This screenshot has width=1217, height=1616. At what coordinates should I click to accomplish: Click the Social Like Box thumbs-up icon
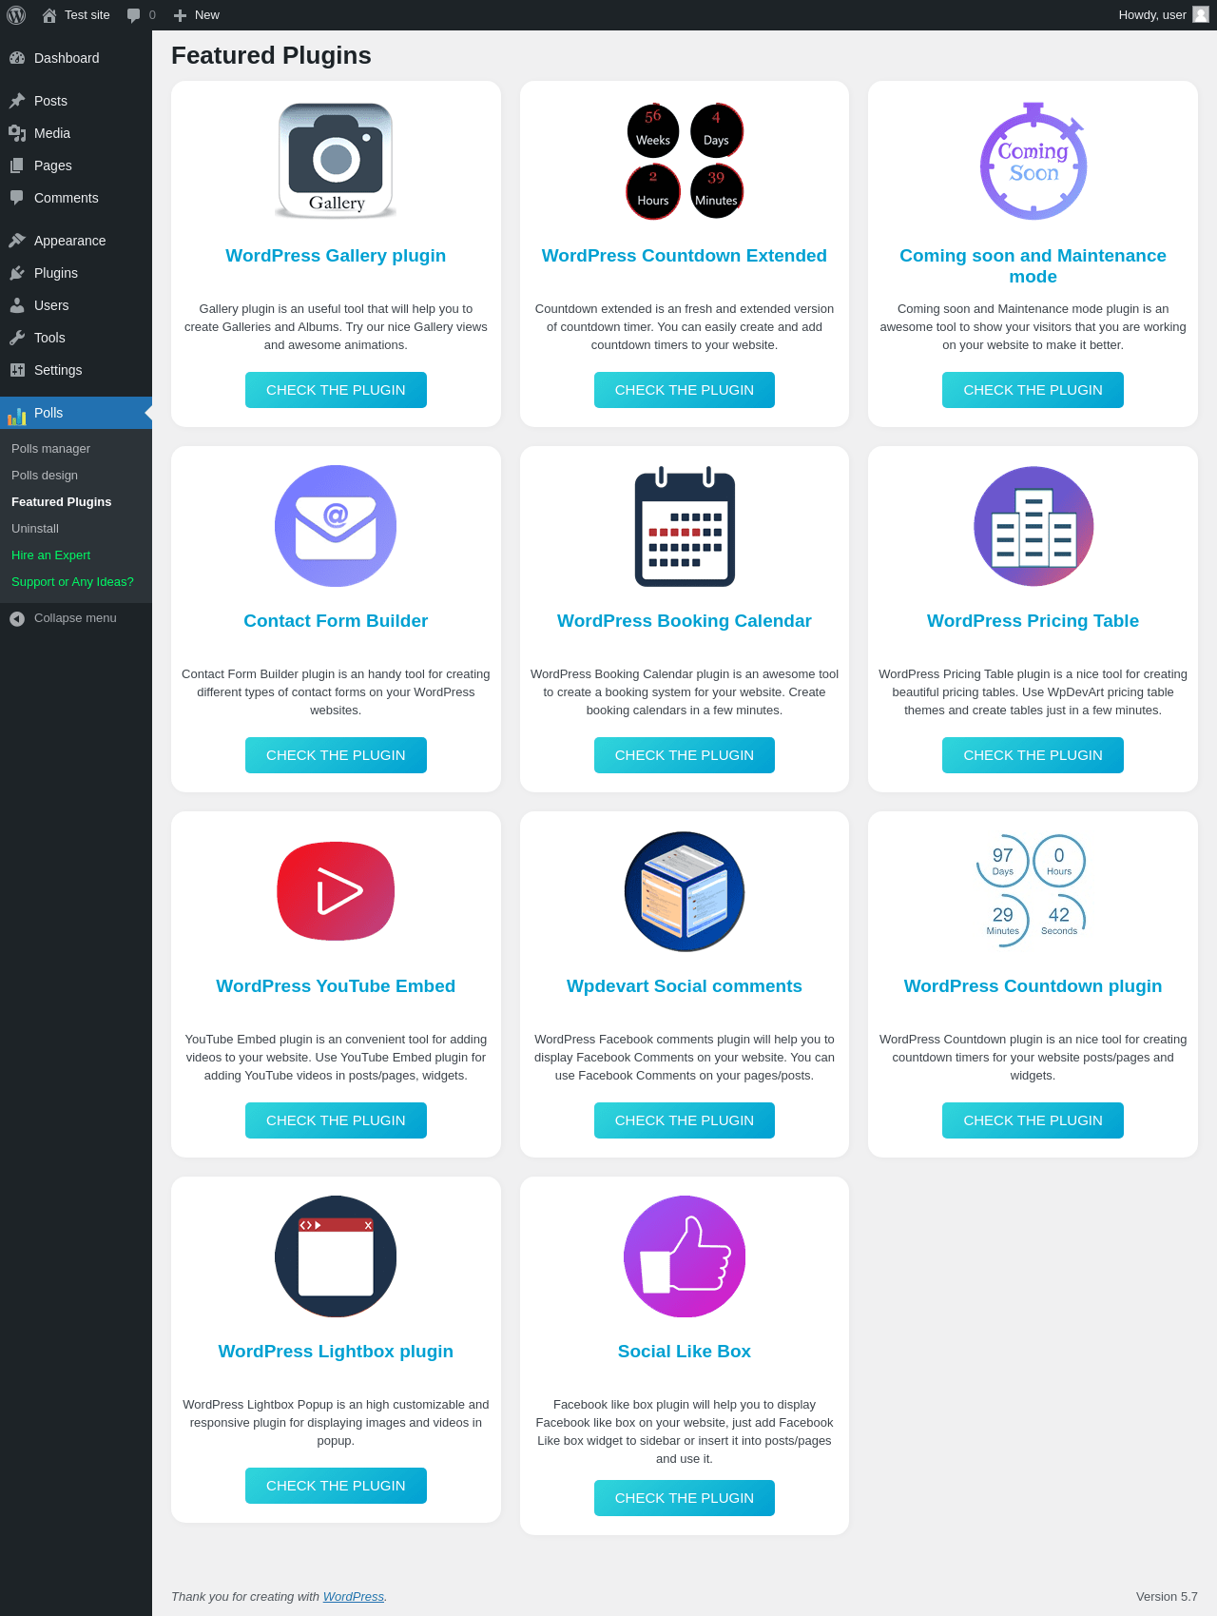click(x=685, y=1256)
